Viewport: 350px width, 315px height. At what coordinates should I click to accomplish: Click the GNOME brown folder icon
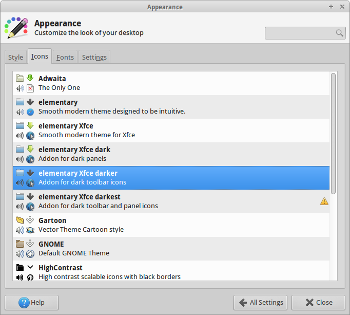20,244
